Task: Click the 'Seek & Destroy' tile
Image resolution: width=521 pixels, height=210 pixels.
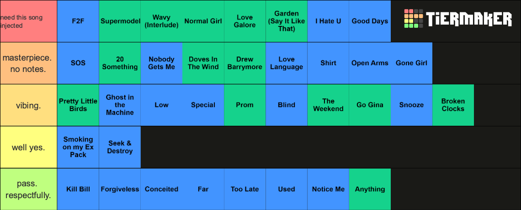Action: pos(120,147)
